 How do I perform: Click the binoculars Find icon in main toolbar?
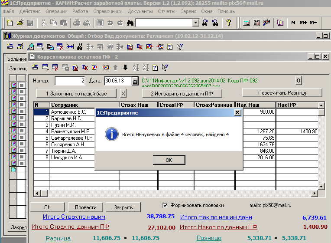[130, 23]
